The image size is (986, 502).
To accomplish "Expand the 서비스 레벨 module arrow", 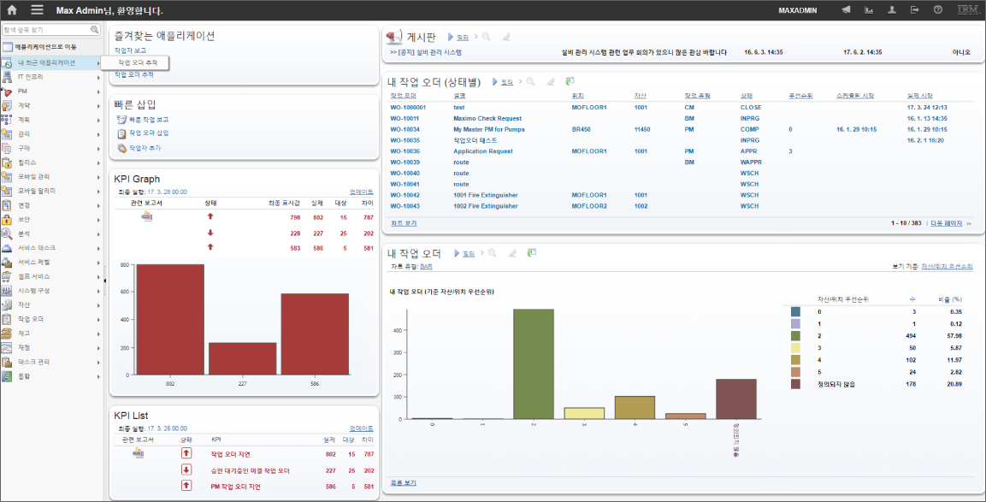I will [x=98, y=263].
